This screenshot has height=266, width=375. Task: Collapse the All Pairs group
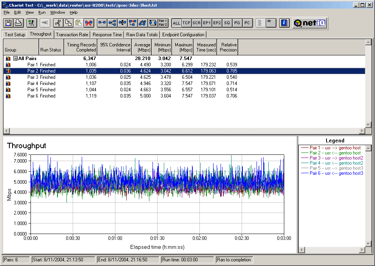(15, 59)
